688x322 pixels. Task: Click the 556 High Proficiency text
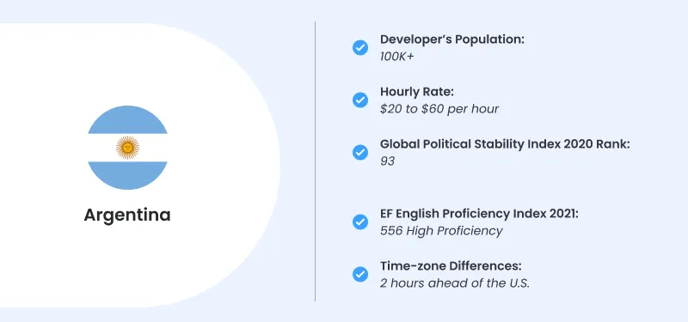coord(441,231)
